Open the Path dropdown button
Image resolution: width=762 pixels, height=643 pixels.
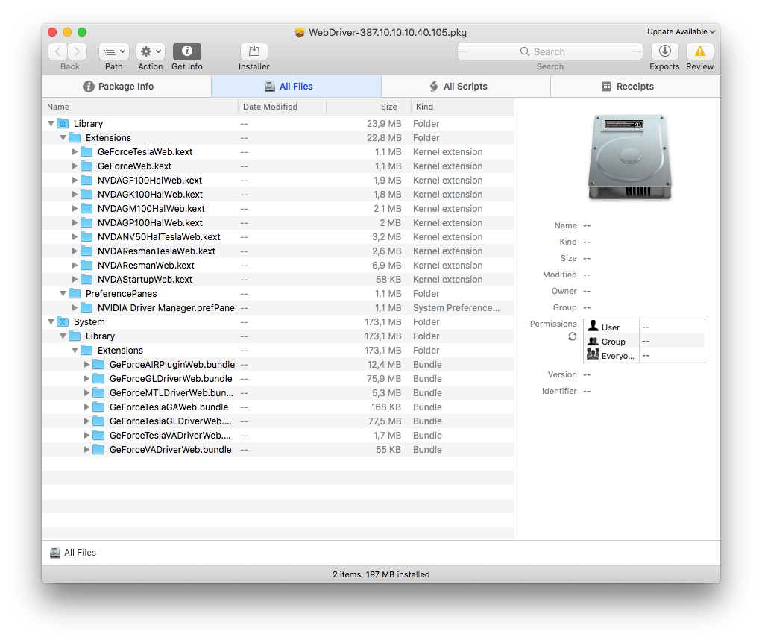114,51
